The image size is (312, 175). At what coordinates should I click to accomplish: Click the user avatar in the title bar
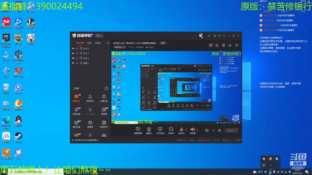tap(201, 35)
